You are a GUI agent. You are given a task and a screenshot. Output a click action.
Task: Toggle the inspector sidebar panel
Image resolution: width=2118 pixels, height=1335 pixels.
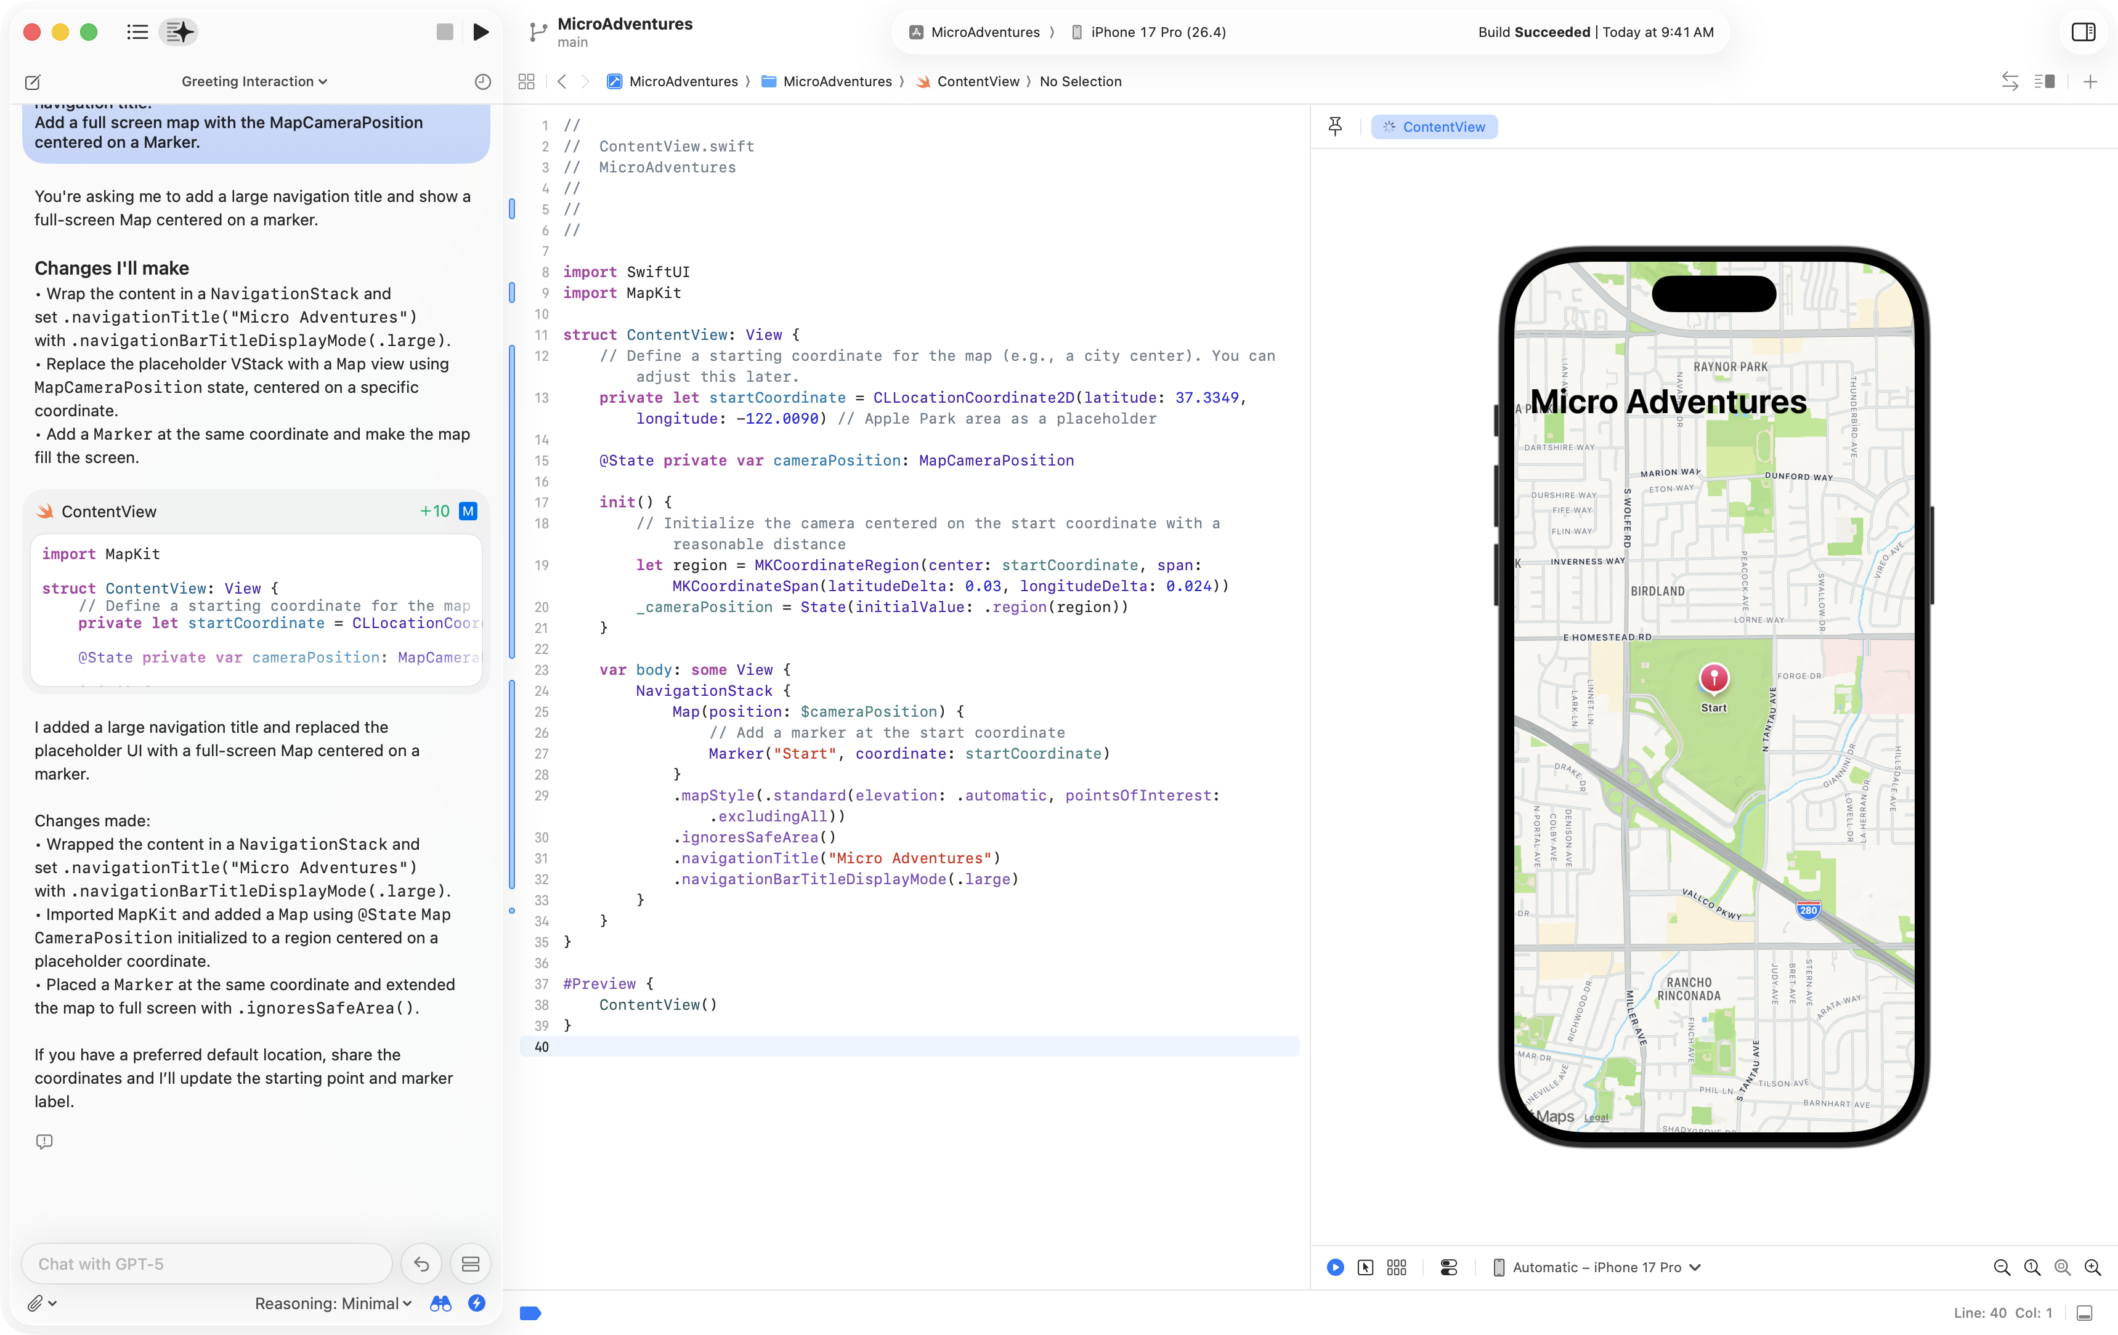(2083, 33)
